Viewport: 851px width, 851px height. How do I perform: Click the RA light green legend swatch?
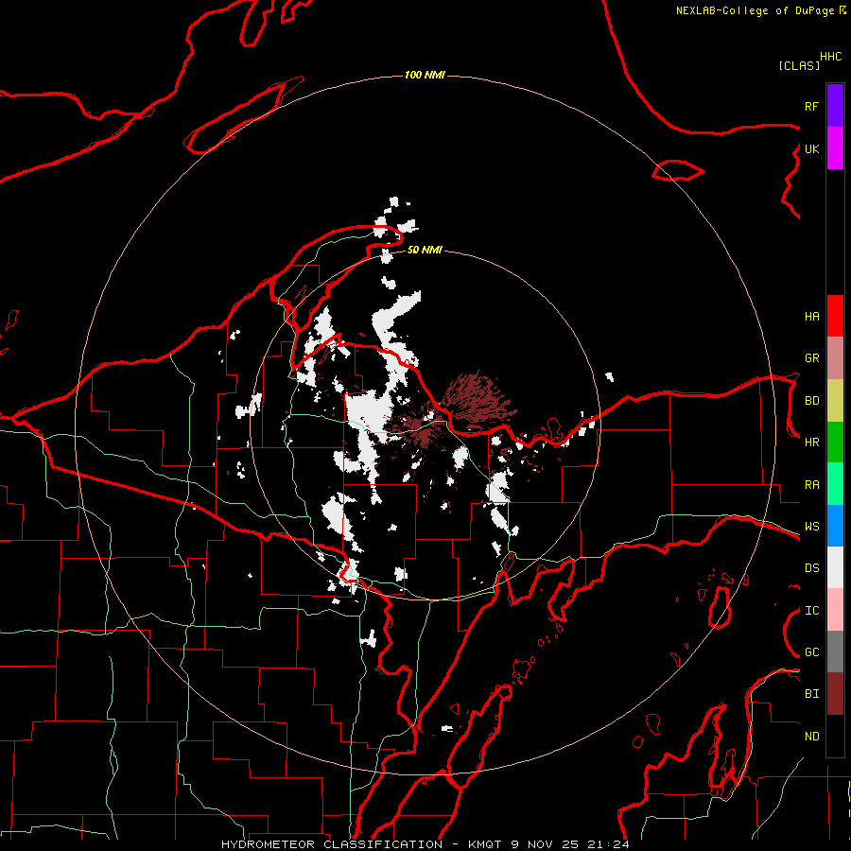(835, 484)
